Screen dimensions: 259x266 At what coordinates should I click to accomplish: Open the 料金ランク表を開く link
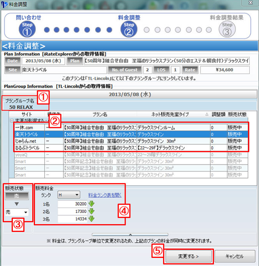coord(104,195)
